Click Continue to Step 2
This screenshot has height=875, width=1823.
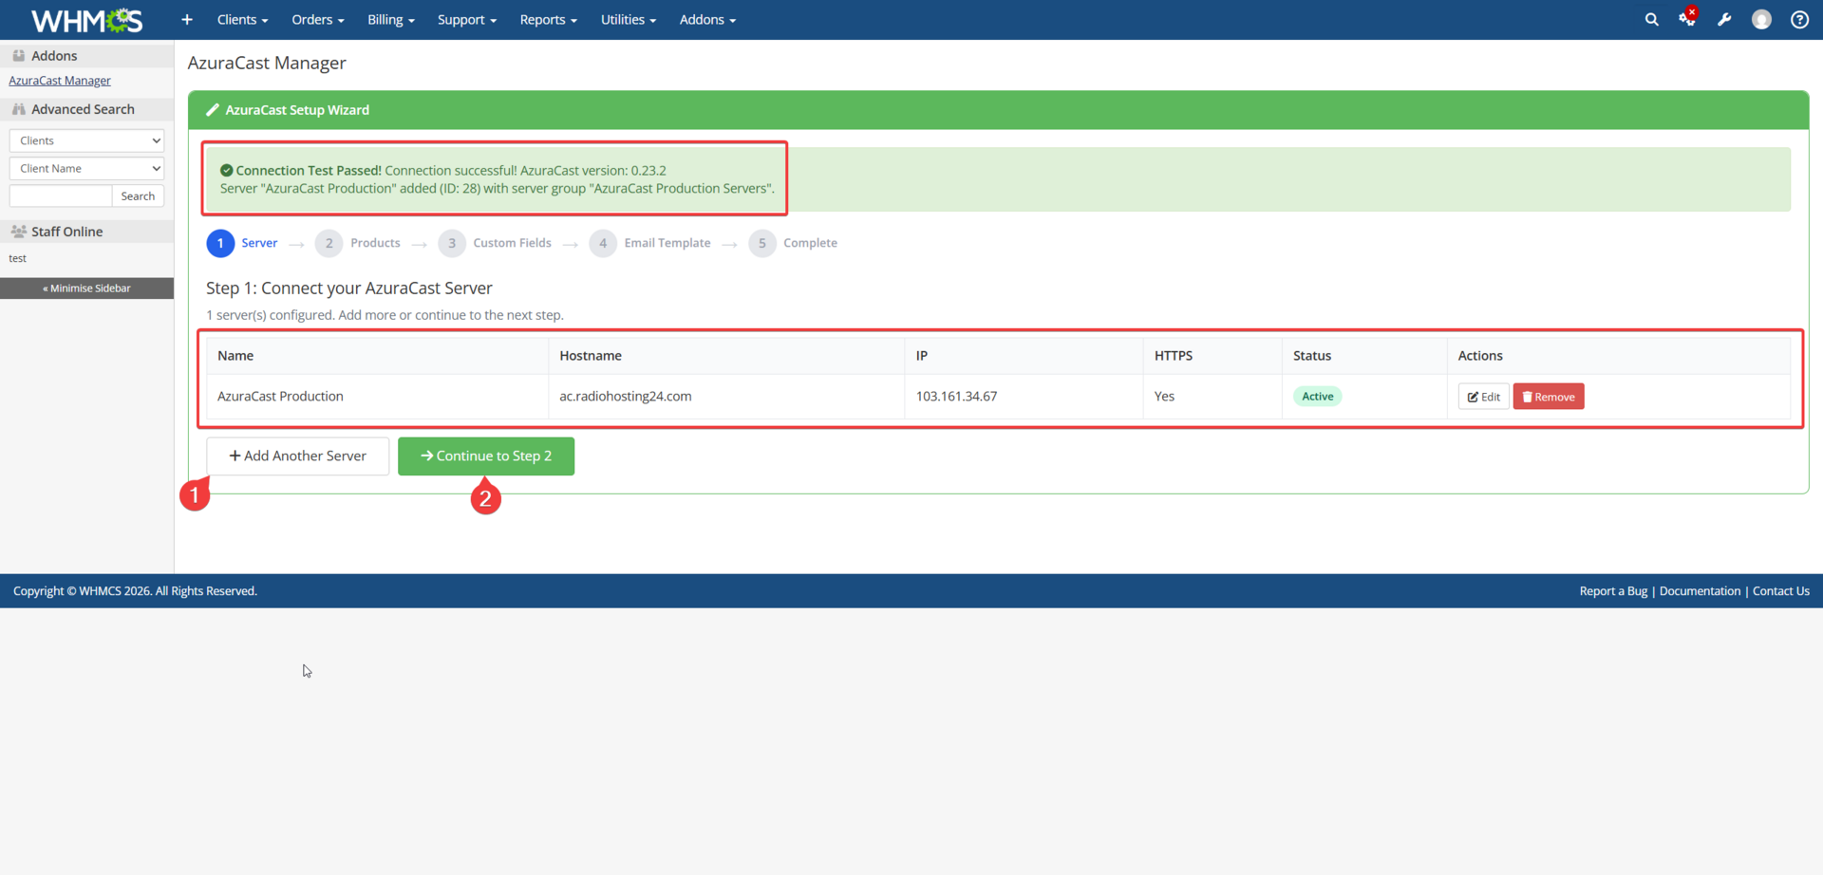pos(485,456)
